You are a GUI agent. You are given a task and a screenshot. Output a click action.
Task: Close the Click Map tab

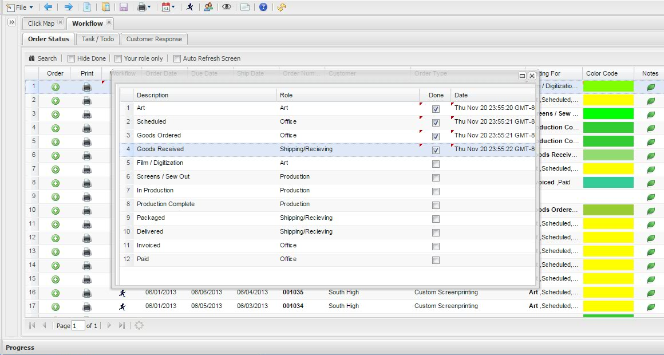pos(60,22)
